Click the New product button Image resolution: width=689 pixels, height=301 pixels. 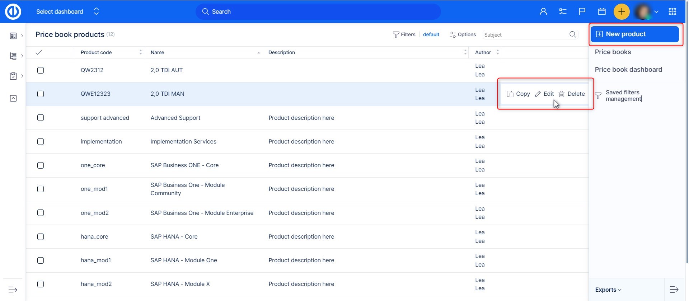tap(634, 34)
